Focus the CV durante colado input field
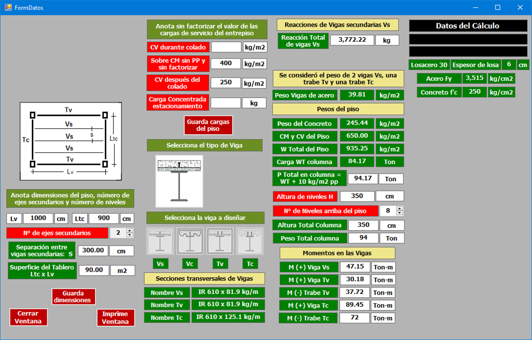Screen dimensions: 532x340 (226, 47)
